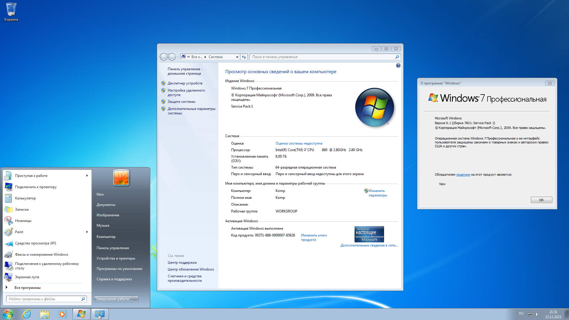Click the refresh button next to address bar
Screen dimensions: 569x320
pyautogui.click(x=244, y=57)
